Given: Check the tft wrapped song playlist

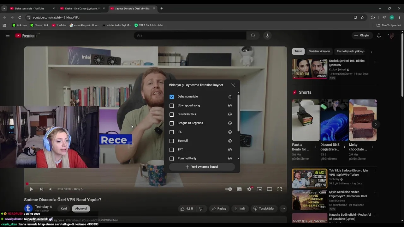Looking at the screenshot, I should (172, 106).
